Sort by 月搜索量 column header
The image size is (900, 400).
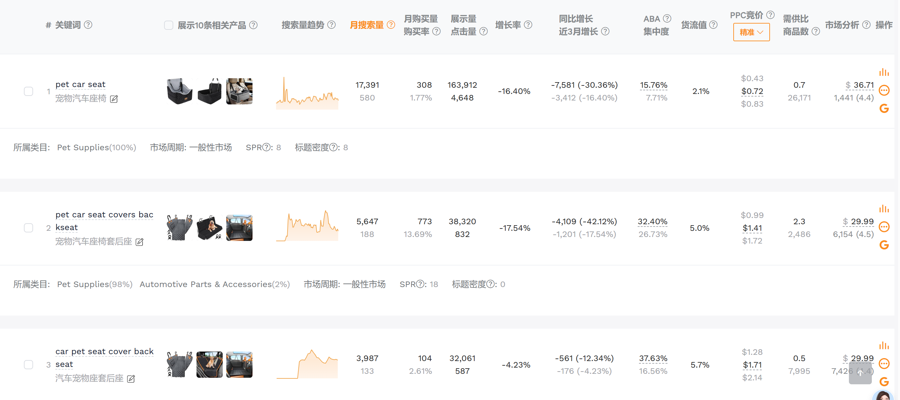click(366, 25)
